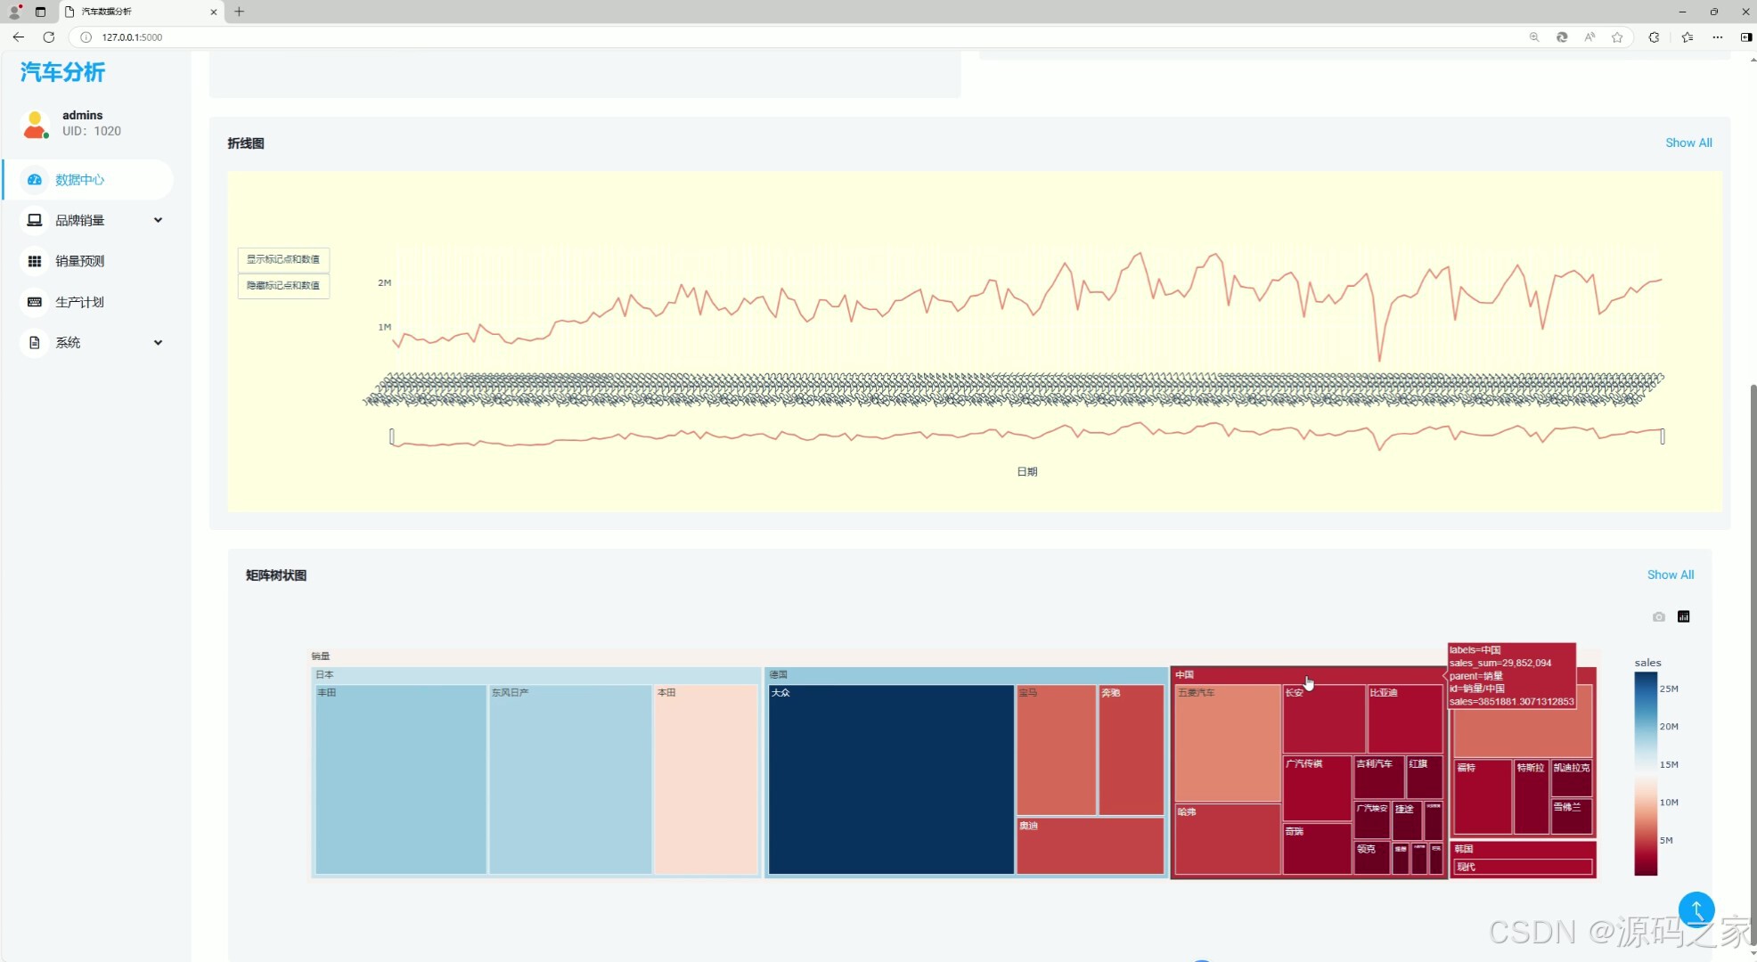Click the 销量预测 grid icon
Viewport: 1757px width, 962px height.
point(35,261)
